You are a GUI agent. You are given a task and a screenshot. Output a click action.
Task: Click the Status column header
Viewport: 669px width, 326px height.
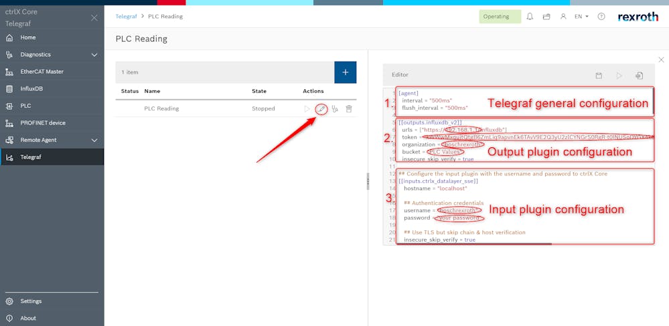click(130, 91)
